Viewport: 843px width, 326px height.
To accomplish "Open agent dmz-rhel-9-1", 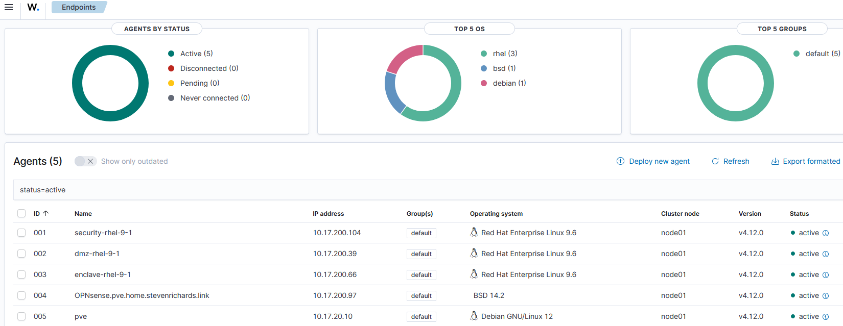I will click(97, 254).
